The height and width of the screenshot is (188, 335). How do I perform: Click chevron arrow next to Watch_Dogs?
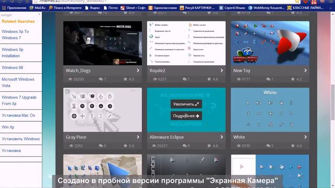click(138, 70)
